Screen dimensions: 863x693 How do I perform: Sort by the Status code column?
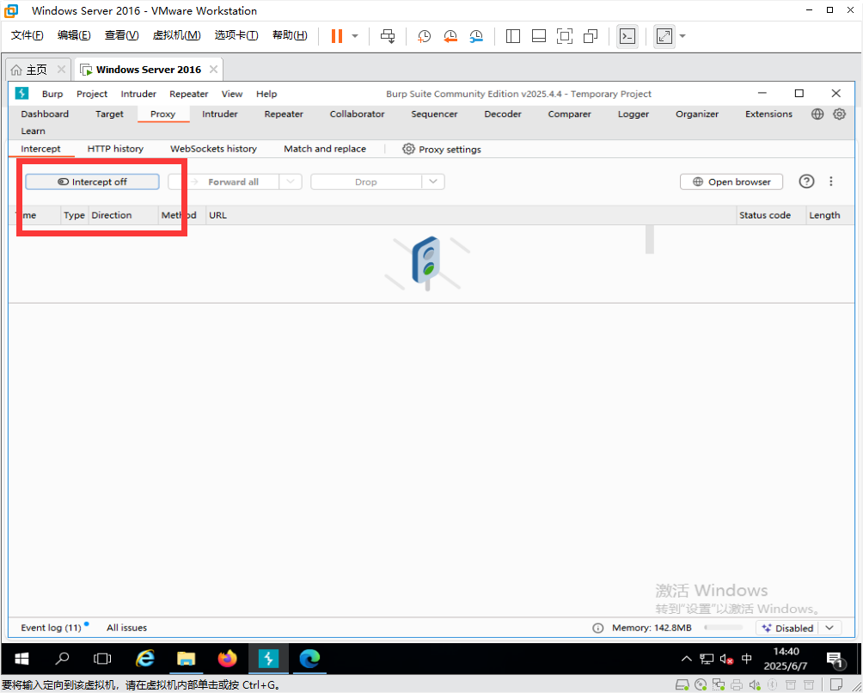click(x=772, y=215)
